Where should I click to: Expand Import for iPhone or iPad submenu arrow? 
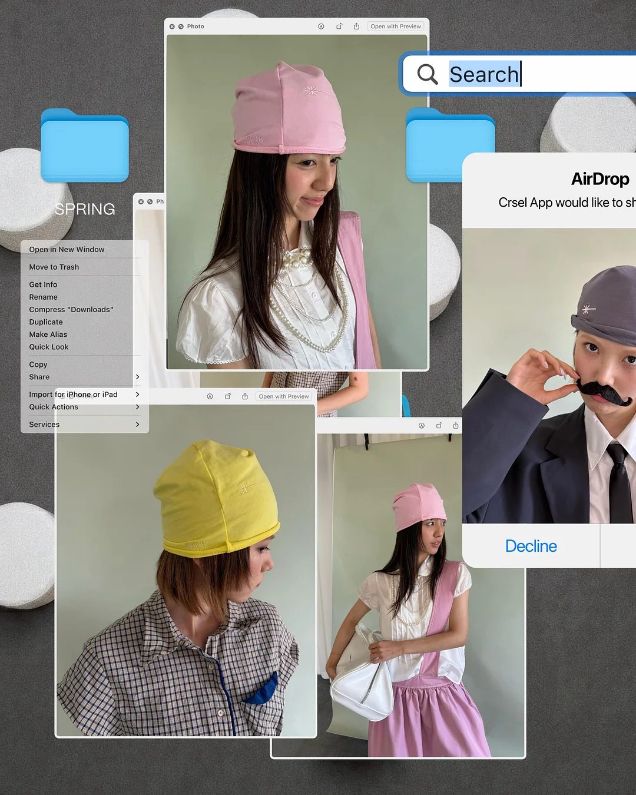(x=138, y=395)
